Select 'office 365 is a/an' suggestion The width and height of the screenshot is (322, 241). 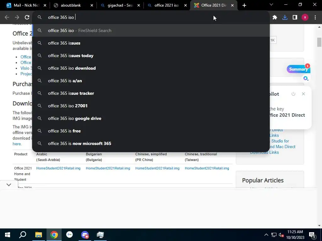point(151,81)
